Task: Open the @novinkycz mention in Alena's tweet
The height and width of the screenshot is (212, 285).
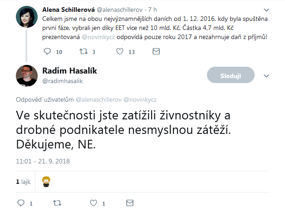Action: point(101,36)
